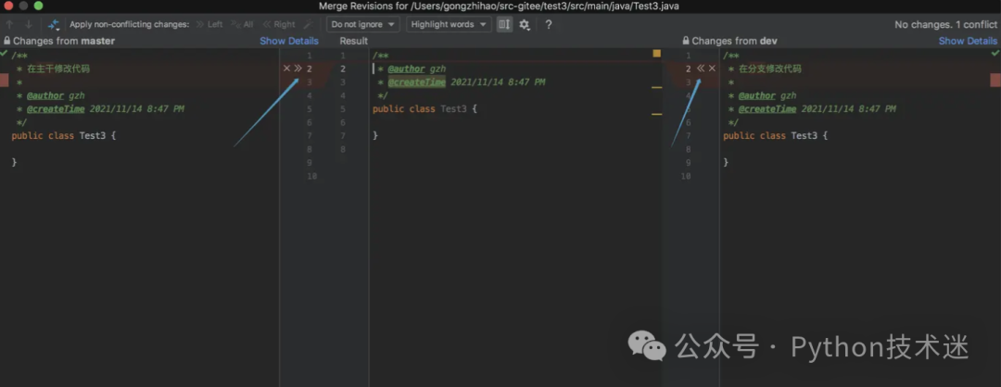Click green checkmark in master pane corner
The height and width of the screenshot is (387, 1001).
(x=5, y=53)
